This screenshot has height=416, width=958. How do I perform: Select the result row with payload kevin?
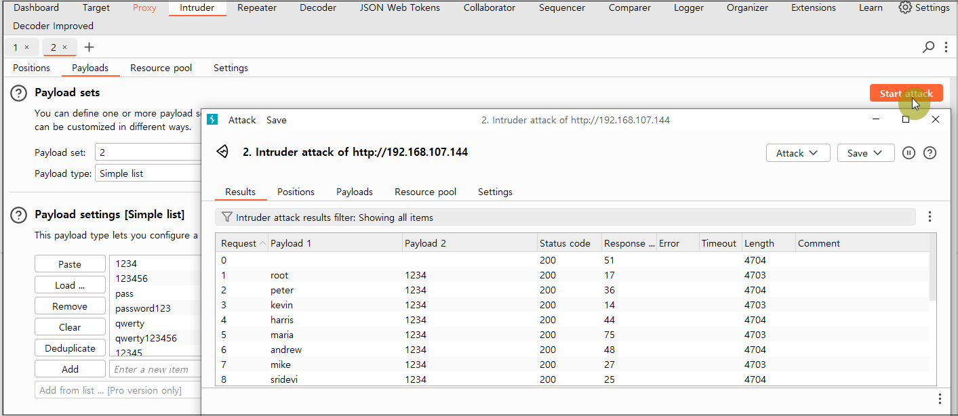pyautogui.click(x=573, y=305)
